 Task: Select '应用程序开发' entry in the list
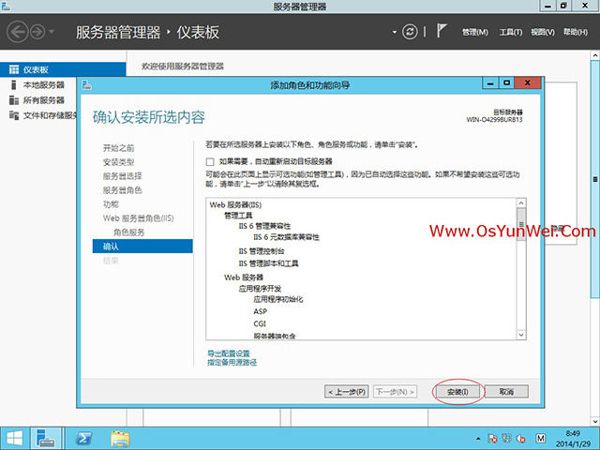tap(260, 289)
